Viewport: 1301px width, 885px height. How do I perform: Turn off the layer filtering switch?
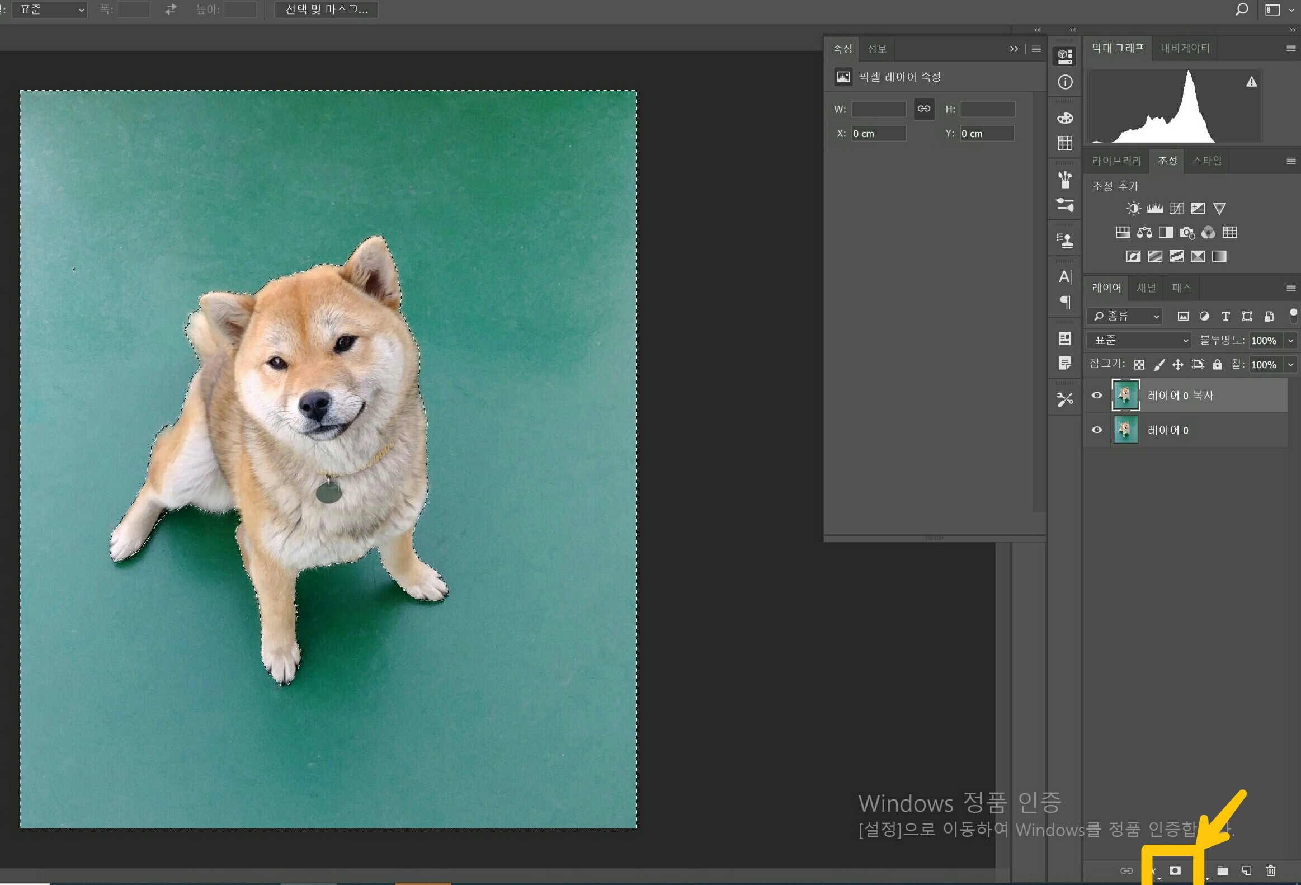tap(1293, 315)
